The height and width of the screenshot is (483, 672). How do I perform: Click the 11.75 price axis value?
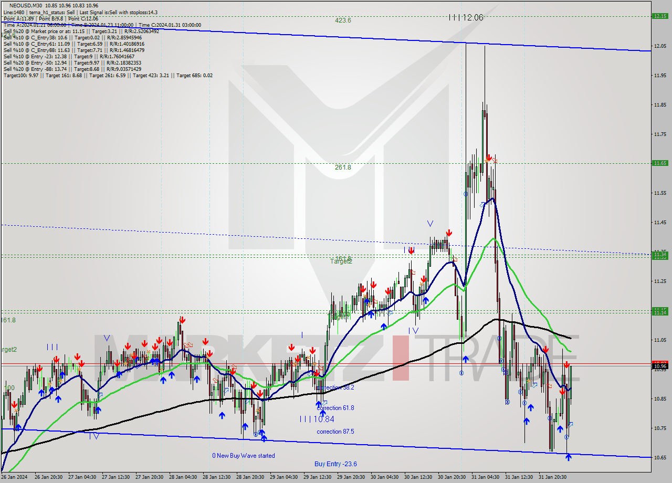point(659,134)
